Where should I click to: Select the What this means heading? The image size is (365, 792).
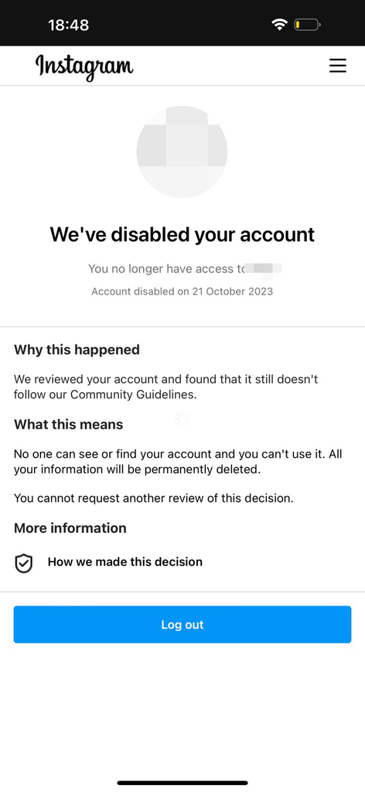tap(69, 425)
